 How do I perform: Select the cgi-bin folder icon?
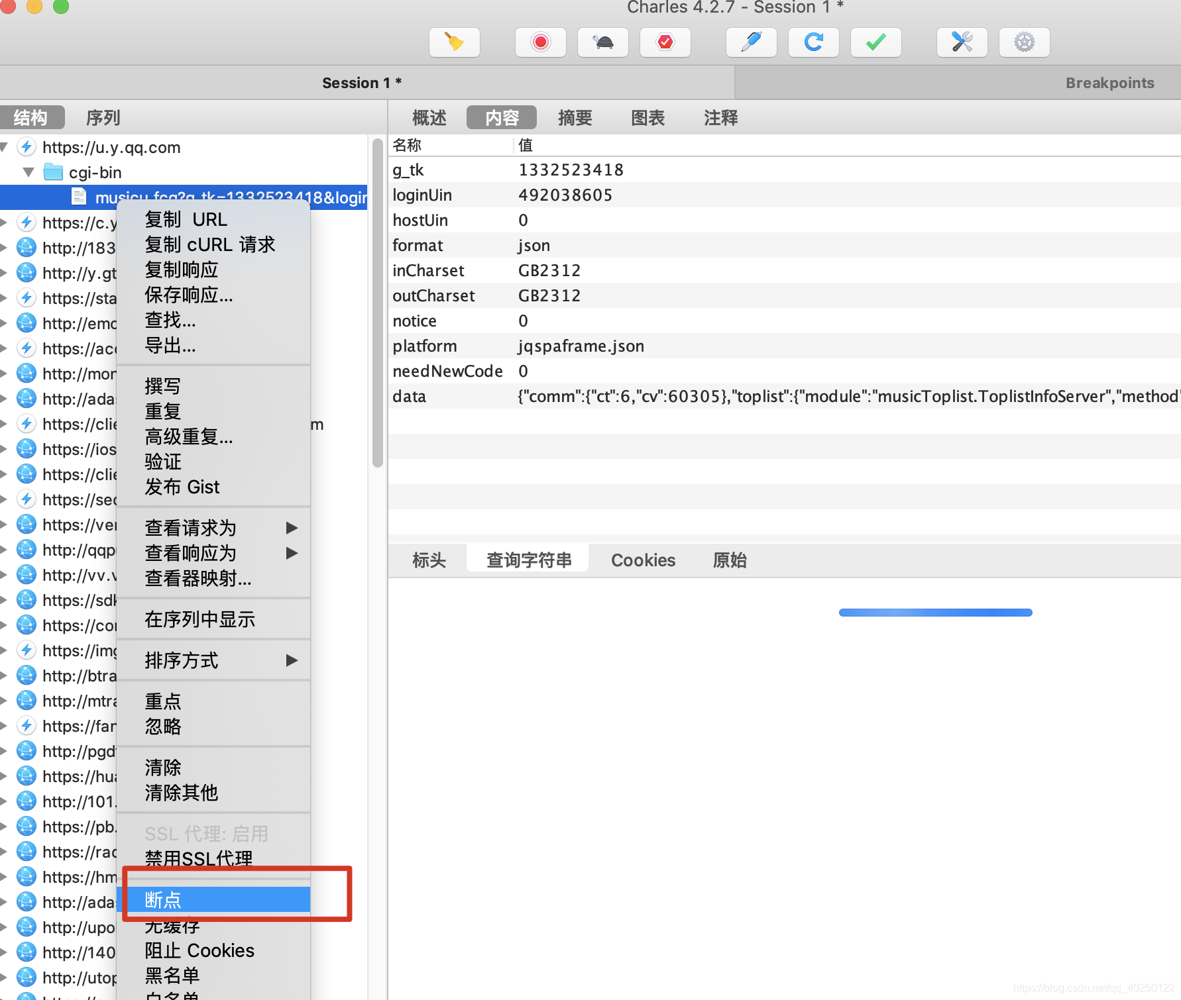[x=53, y=172]
